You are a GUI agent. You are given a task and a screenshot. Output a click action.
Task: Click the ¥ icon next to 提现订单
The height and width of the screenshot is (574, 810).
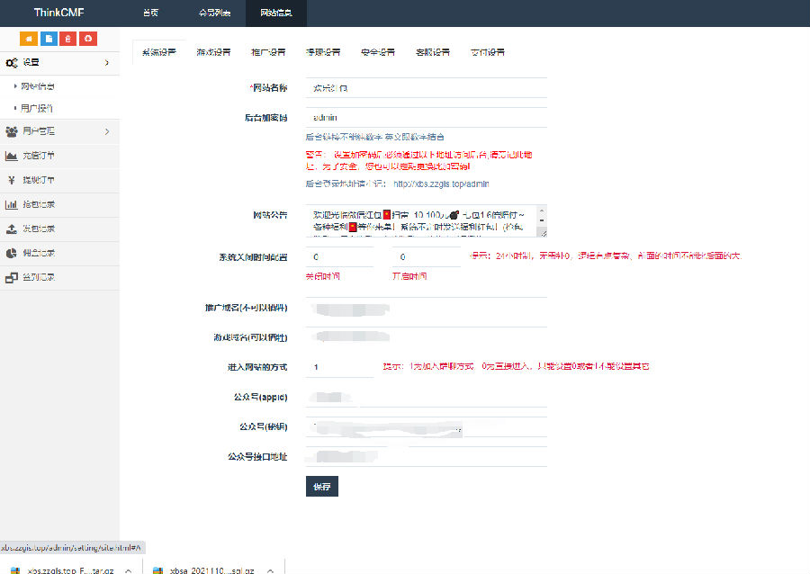(x=11, y=180)
